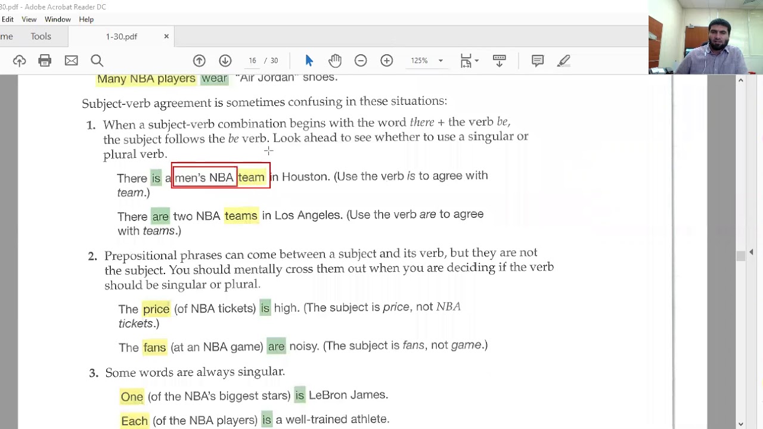Open the read mode scrolling tool
763x429 pixels.
499,60
